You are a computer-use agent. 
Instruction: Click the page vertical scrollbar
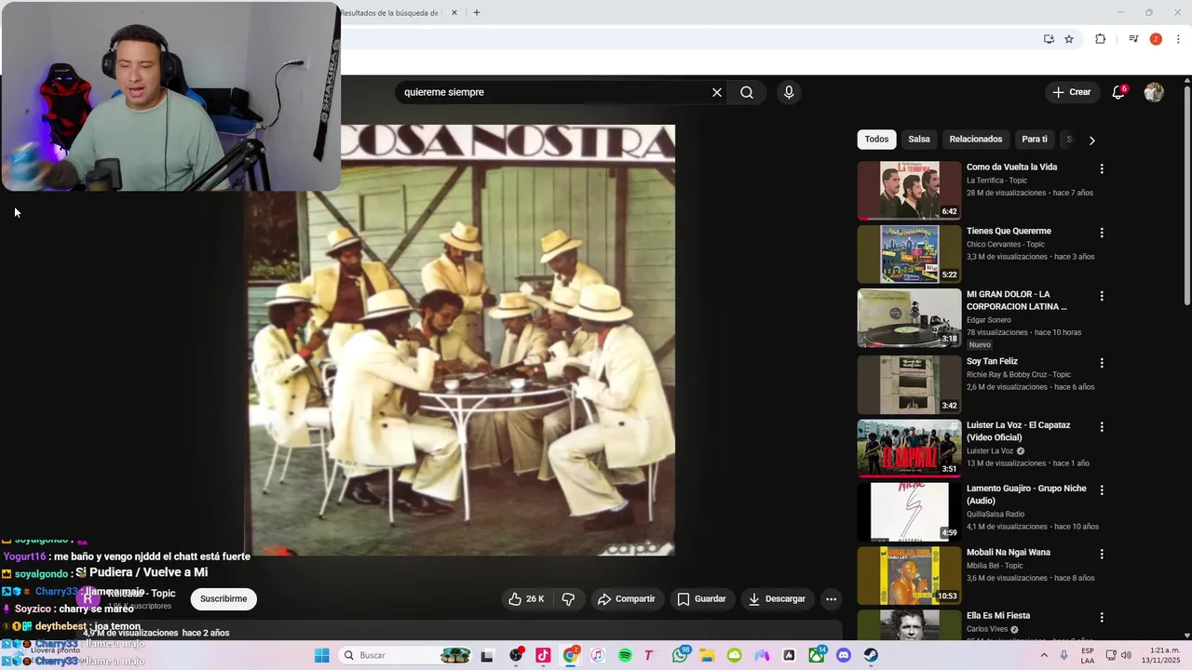pyautogui.click(x=1186, y=195)
